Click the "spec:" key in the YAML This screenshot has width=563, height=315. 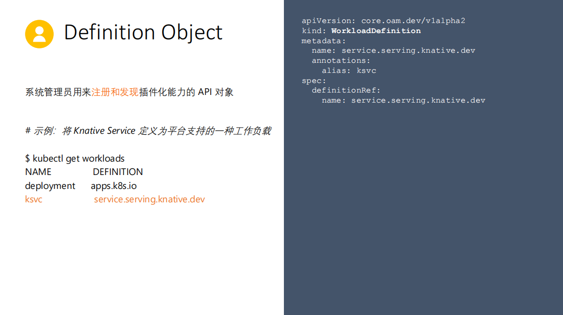coord(314,81)
